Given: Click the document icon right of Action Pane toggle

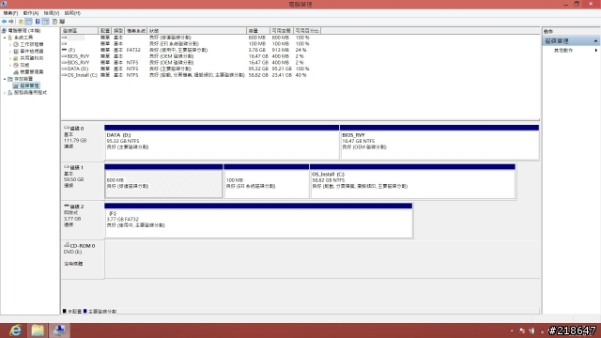Looking at the screenshot, I should [54, 22].
